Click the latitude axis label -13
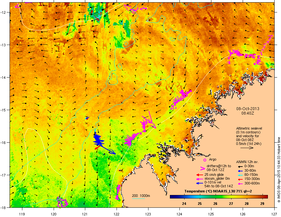Viewport: 281px width, 217px height. (4, 45)
